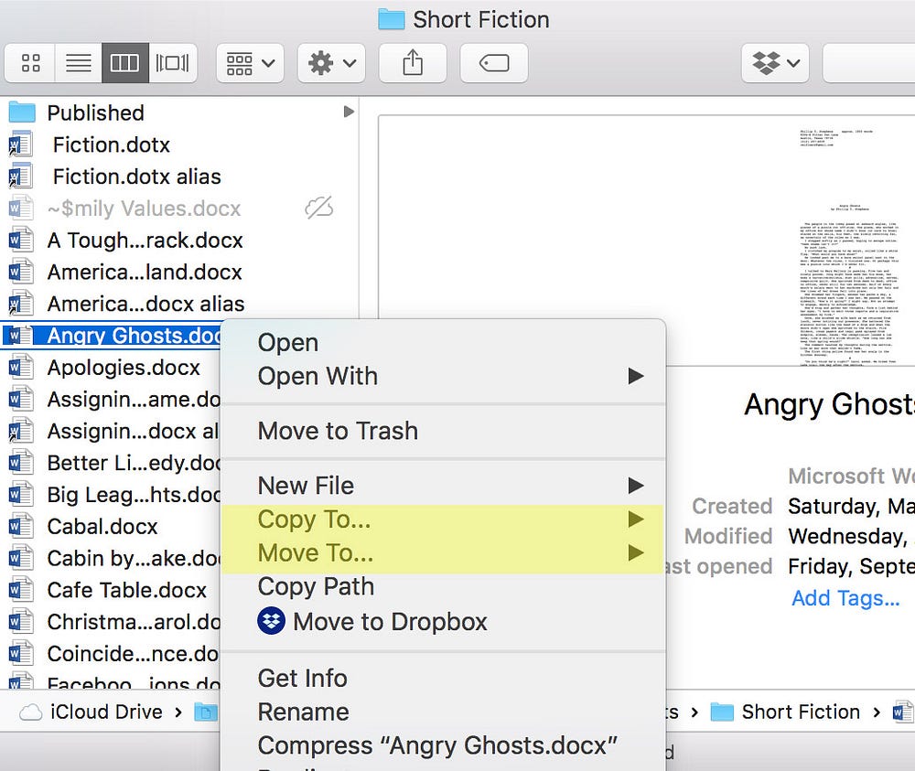Switch to Cover Flow view
This screenshot has height=771, width=915.
pos(172,62)
